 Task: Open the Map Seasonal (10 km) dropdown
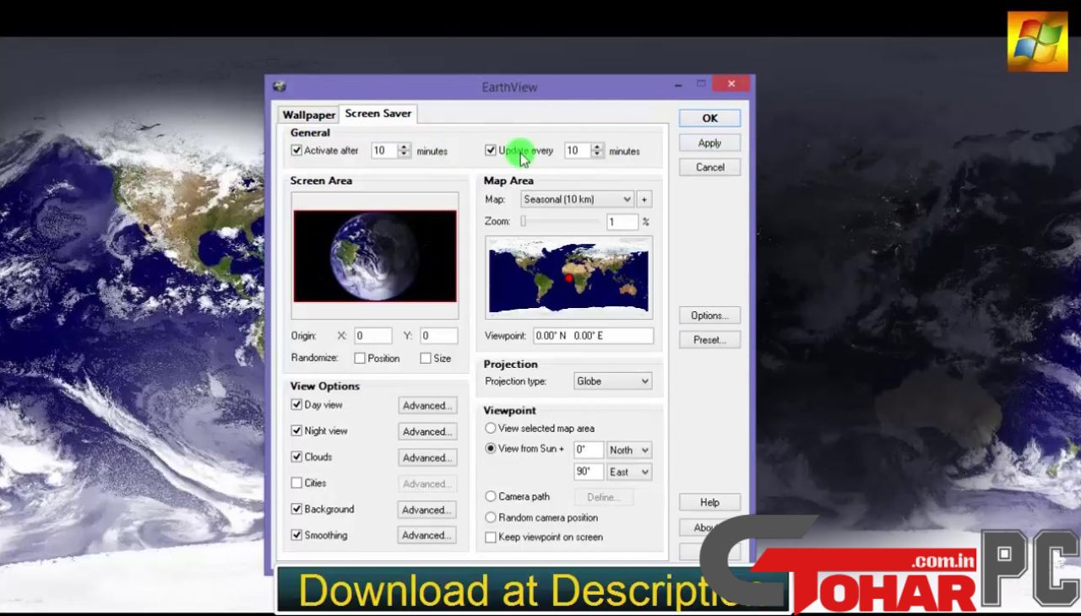pyautogui.click(x=577, y=199)
